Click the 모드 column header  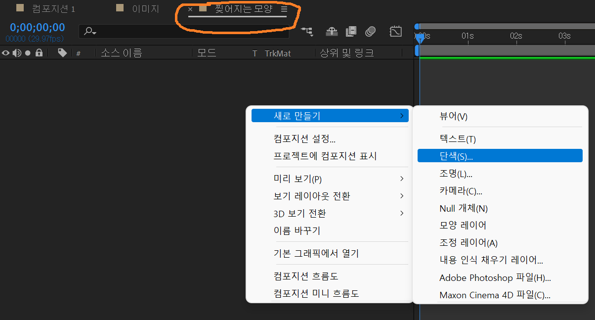coord(207,53)
